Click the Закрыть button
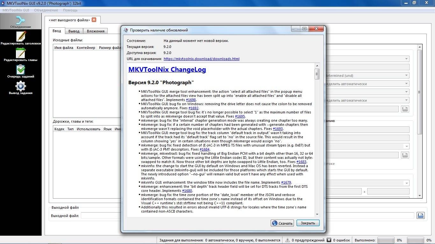Image resolution: width=435 pixels, height=244 pixels. click(x=308, y=223)
